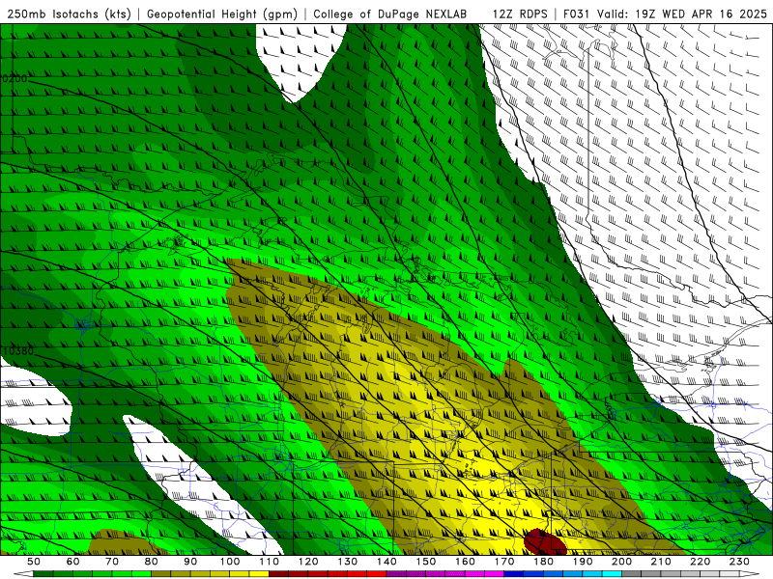Screen dimensions: 773x579
Task: Click the darkest blue swatch in the color bar
Action: pyautogui.click(x=514, y=574)
